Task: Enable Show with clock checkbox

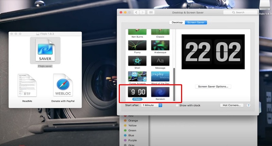Action: pyautogui.click(x=177, y=105)
